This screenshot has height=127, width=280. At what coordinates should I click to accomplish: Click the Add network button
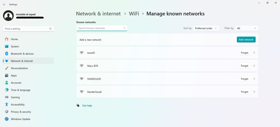246,40
